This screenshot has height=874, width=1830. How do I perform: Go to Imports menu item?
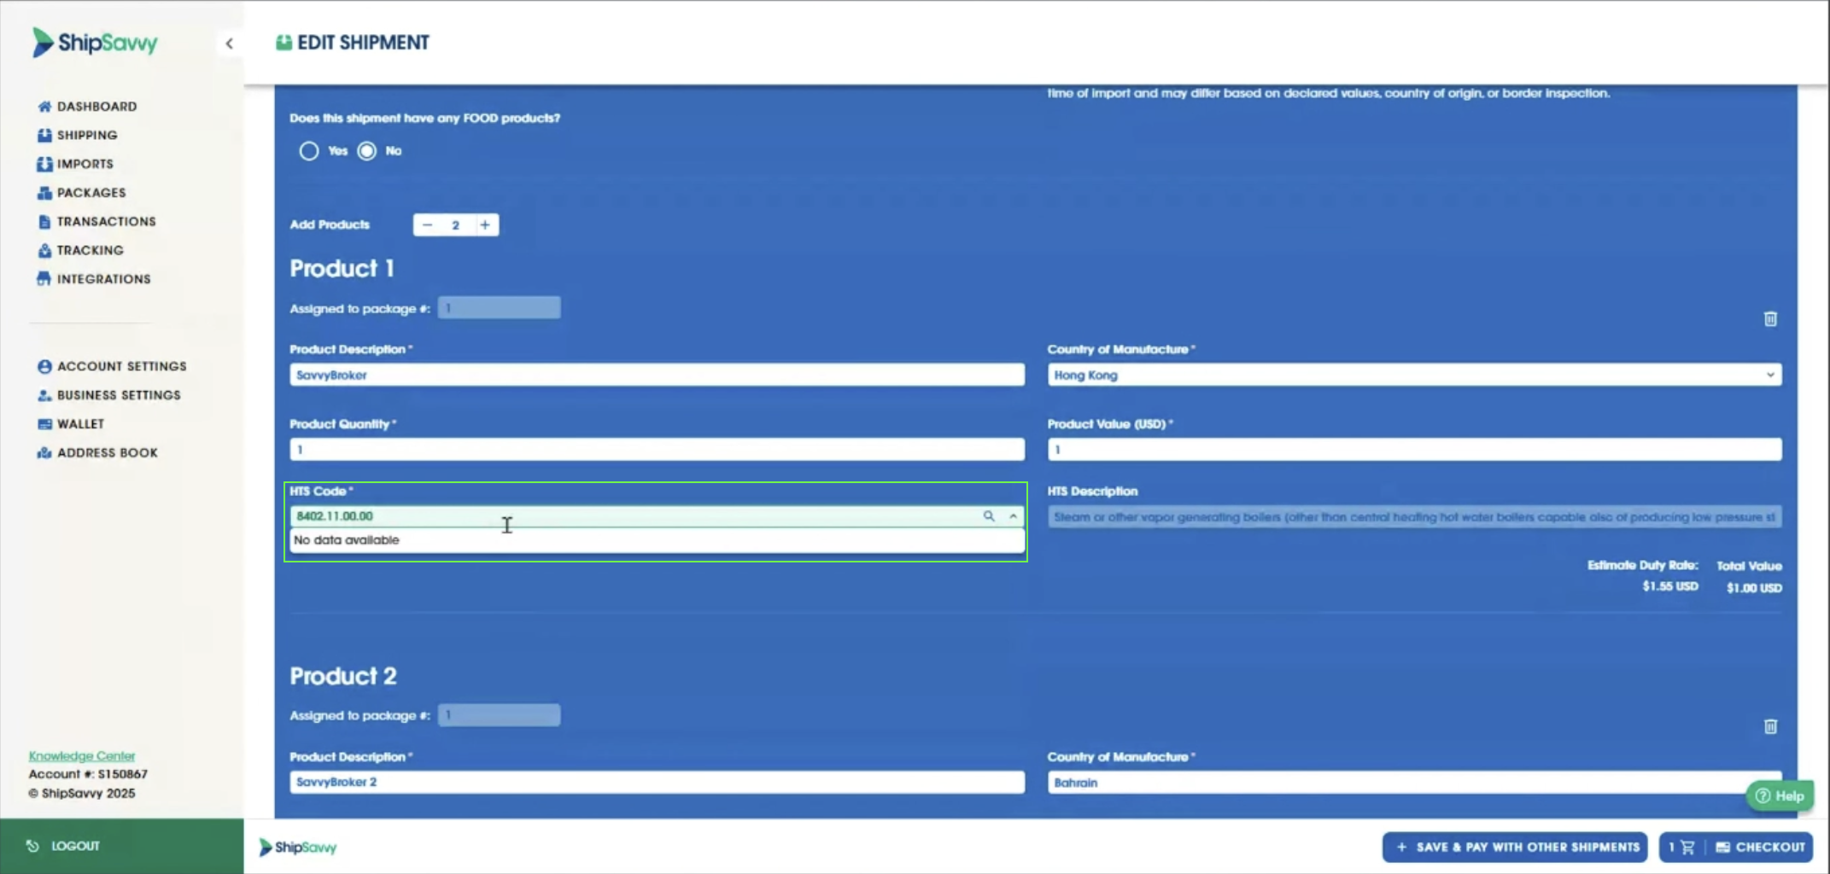(85, 164)
